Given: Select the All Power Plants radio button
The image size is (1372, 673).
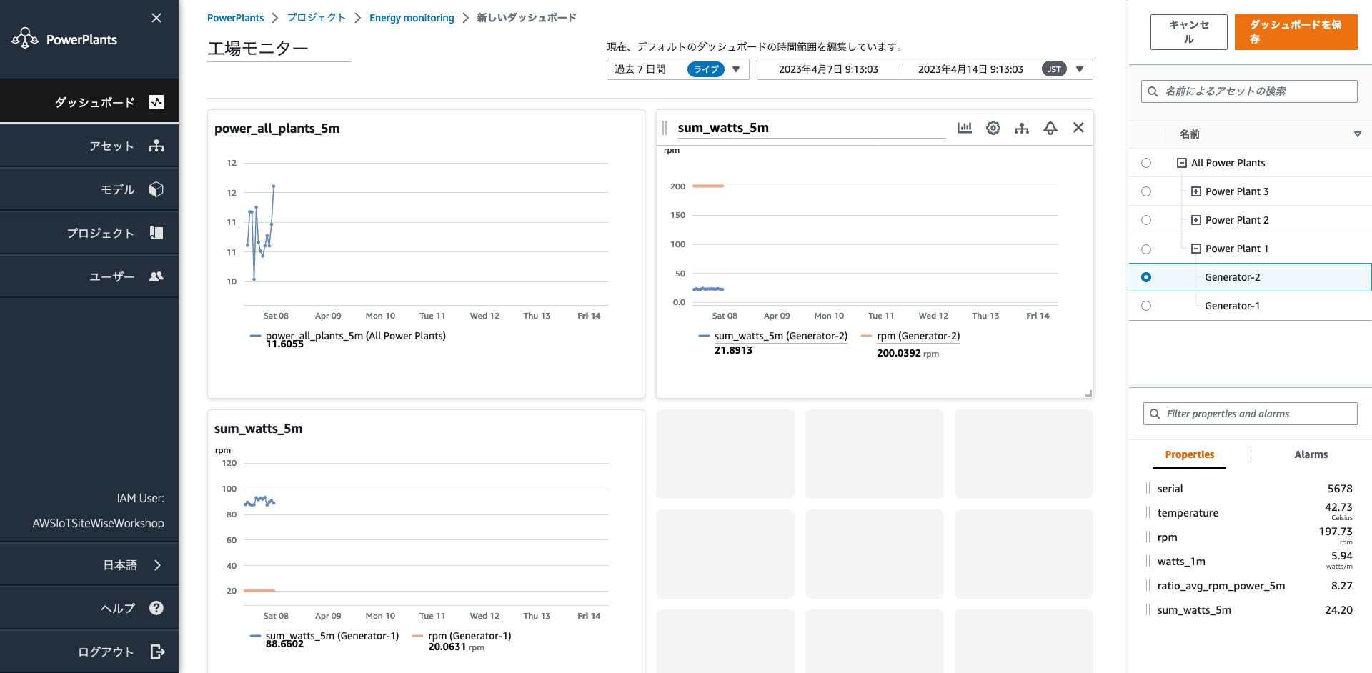Looking at the screenshot, I should click(1146, 163).
